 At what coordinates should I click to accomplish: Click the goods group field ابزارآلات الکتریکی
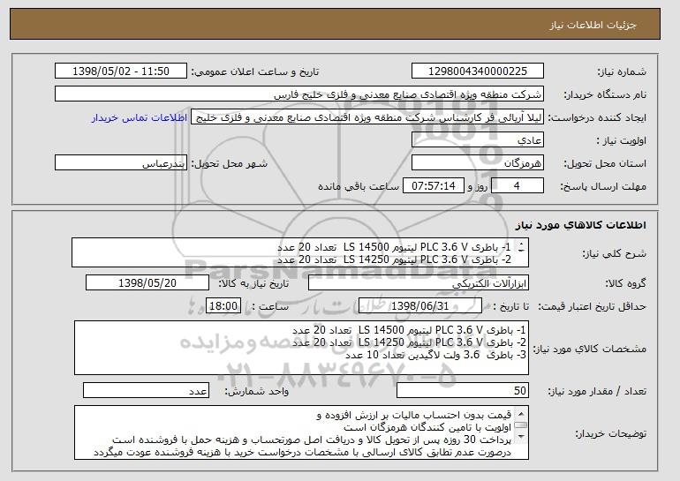[419, 283]
